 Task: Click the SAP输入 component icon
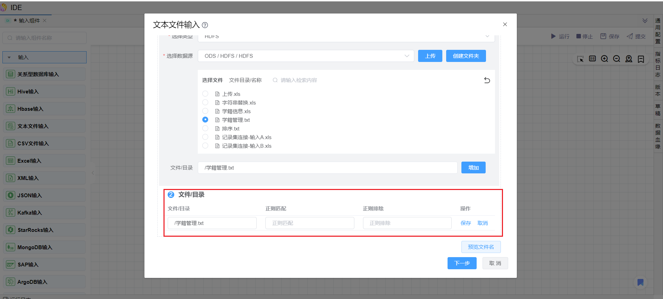tap(11, 264)
